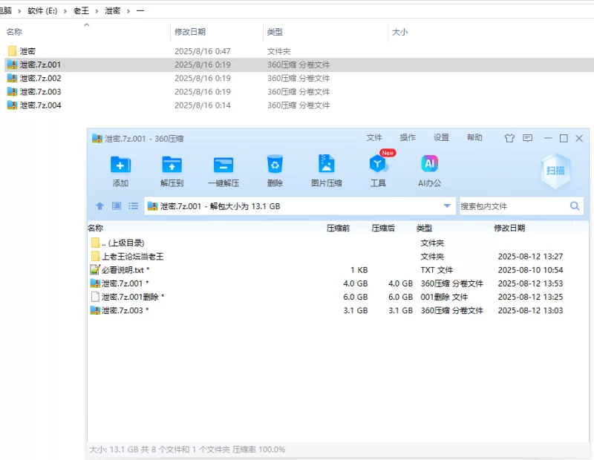Select 泄密.7z.003 in the Explorer window
The image size is (594, 460).
click(40, 91)
